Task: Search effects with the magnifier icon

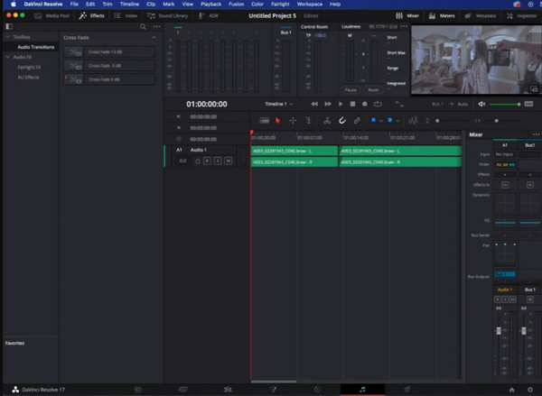Action: 143,26
